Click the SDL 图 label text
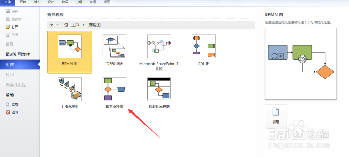349x157 pixels. 204,64
